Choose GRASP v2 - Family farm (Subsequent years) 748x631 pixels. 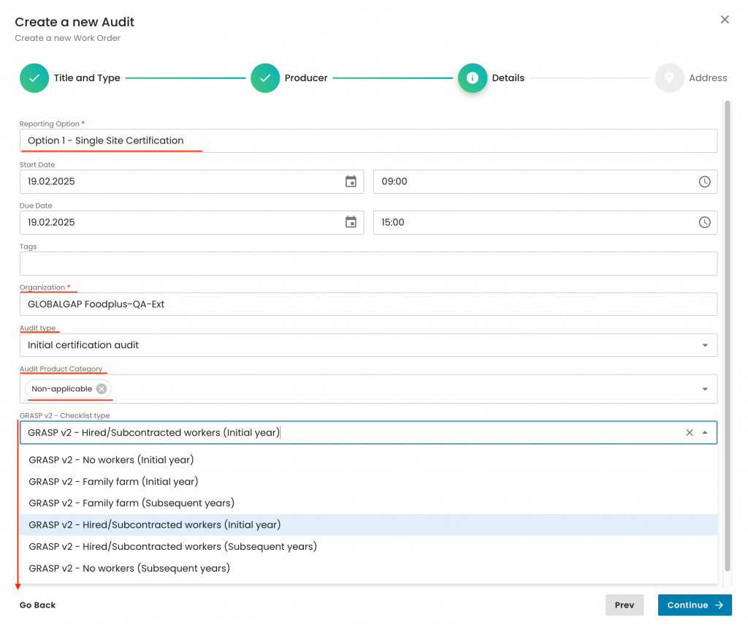point(131,503)
